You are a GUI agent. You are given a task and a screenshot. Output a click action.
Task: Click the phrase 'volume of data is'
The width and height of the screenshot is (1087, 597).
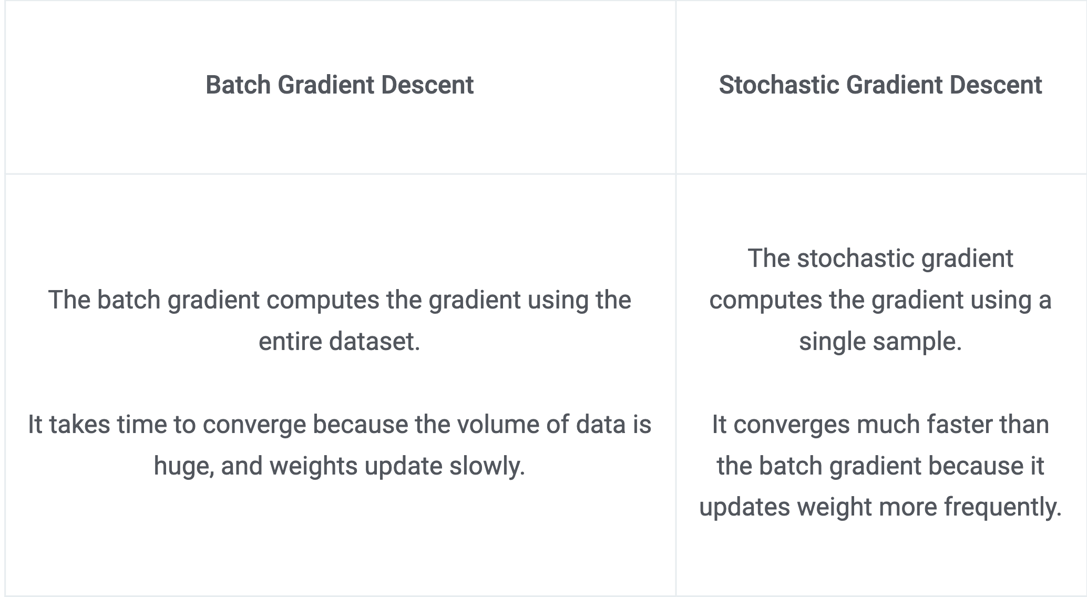[554, 425]
